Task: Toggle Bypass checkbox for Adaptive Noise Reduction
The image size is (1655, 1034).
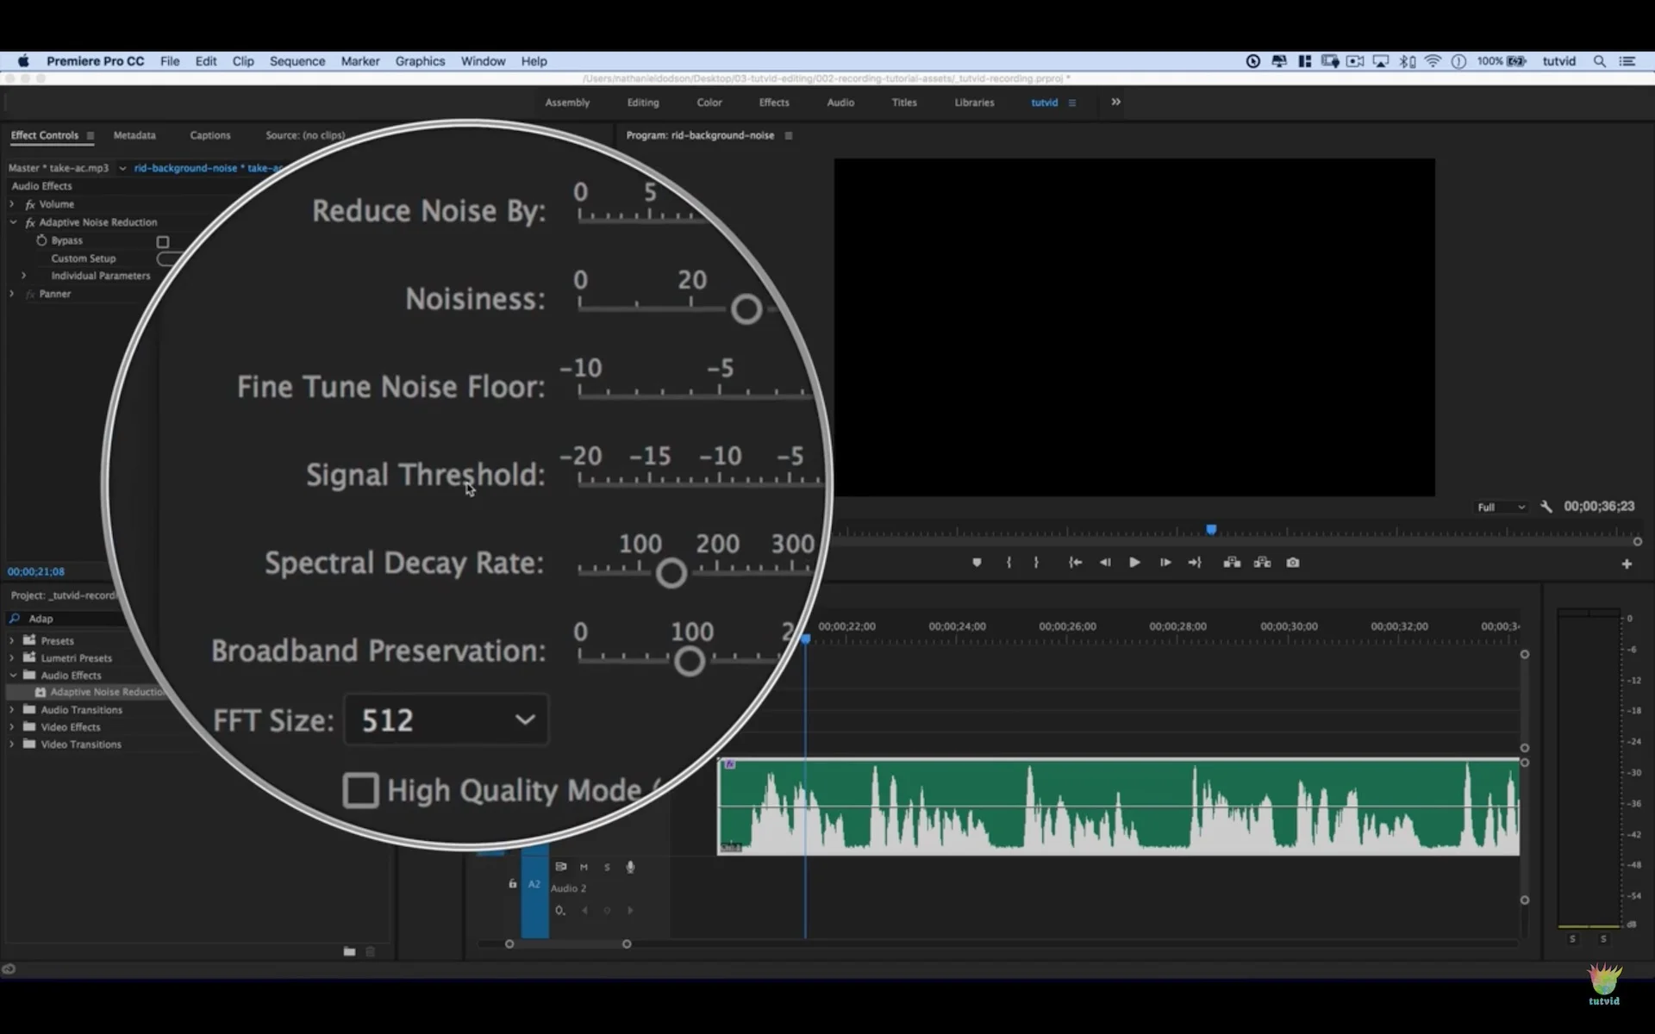Action: [x=163, y=242]
